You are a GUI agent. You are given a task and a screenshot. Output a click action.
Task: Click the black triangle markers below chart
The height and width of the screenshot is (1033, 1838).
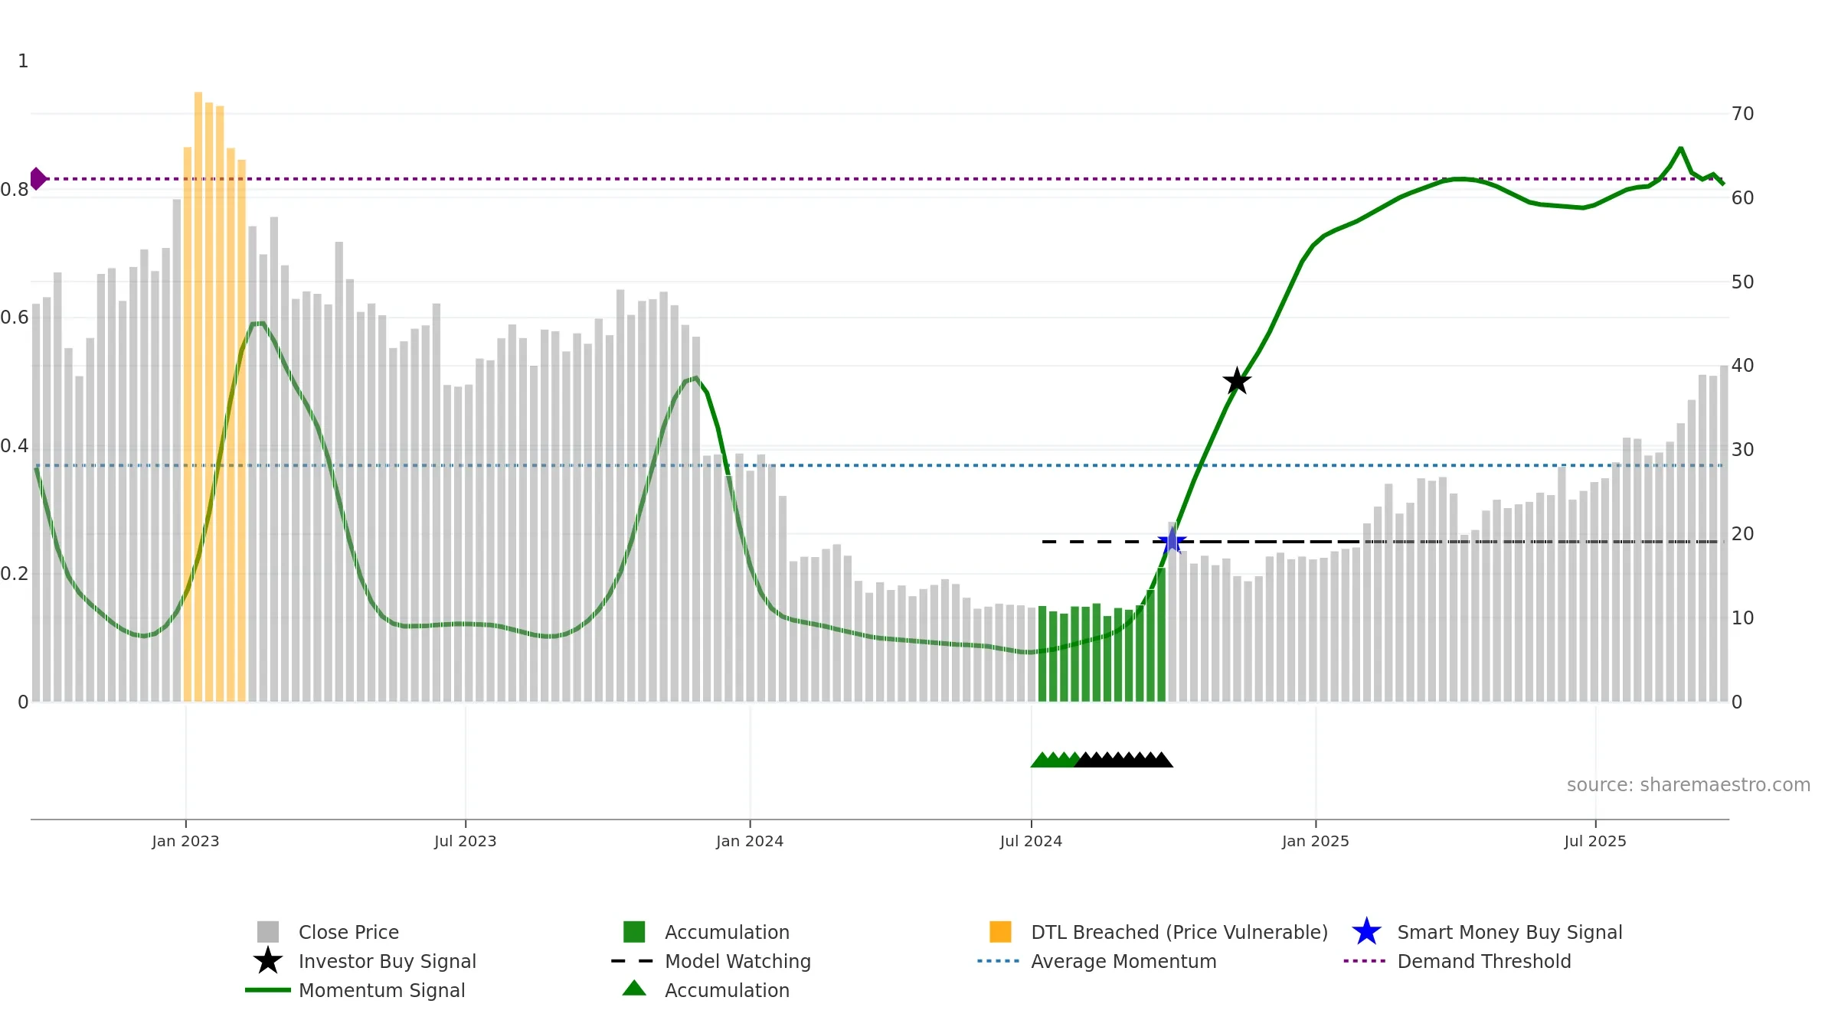1124,760
